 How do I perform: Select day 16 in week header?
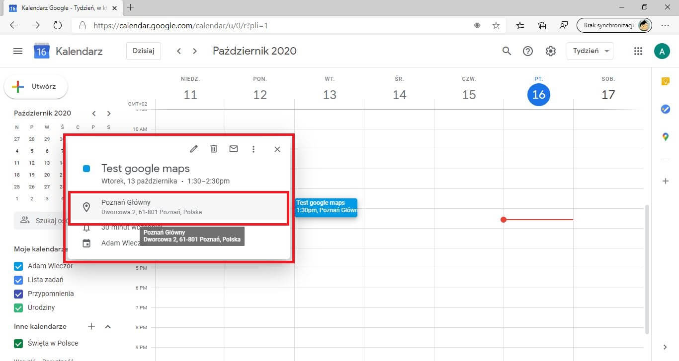coord(539,95)
